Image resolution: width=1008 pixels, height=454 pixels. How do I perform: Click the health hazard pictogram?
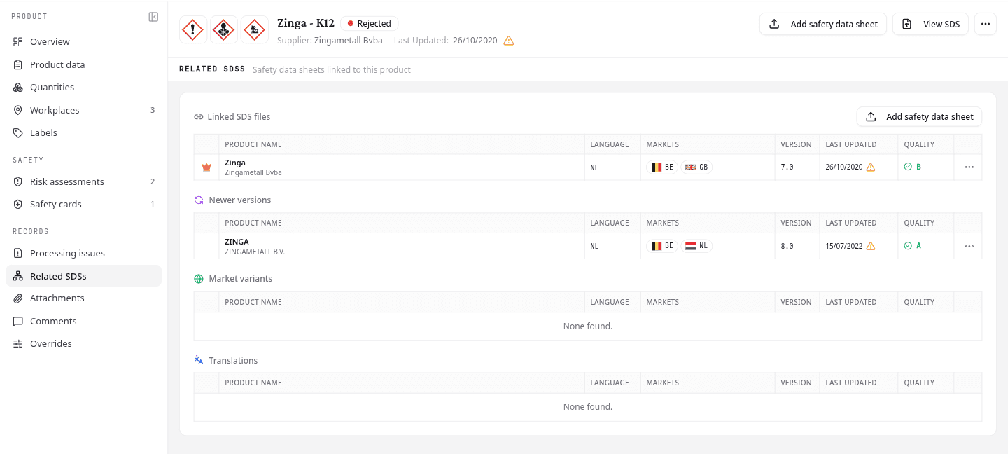224,30
